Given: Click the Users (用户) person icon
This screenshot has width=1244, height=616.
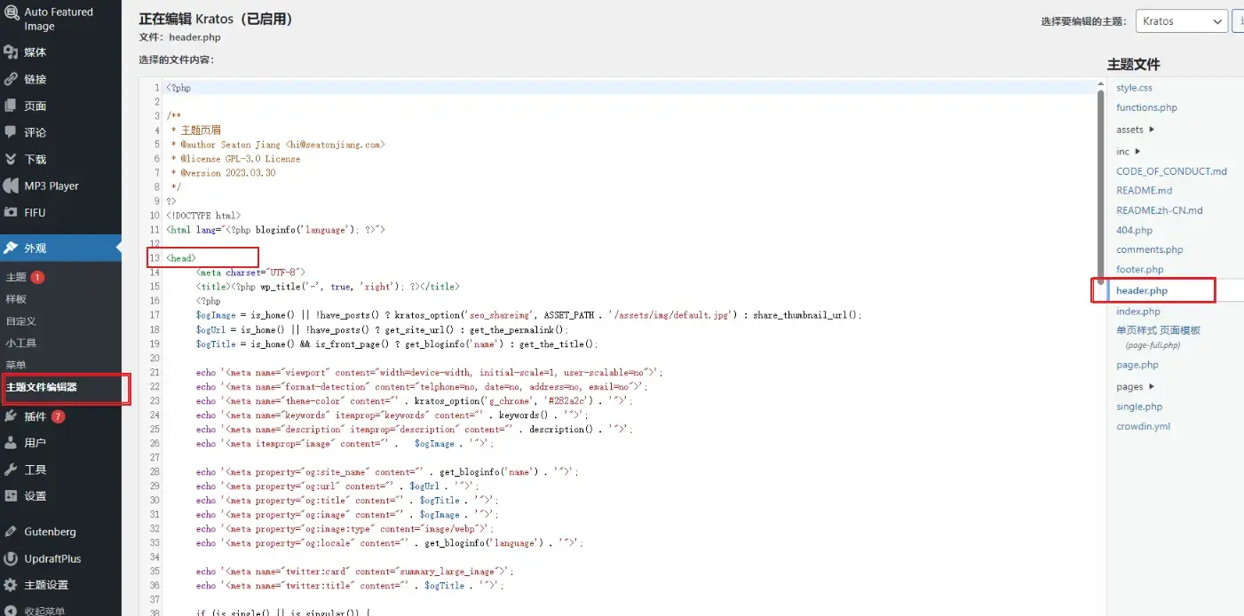Looking at the screenshot, I should pos(11,443).
